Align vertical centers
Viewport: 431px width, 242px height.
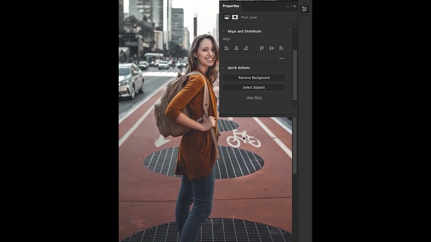tap(271, 48)
